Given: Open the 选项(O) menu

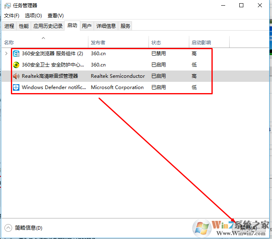Looking at the screenshot, I should coord(33,16).
